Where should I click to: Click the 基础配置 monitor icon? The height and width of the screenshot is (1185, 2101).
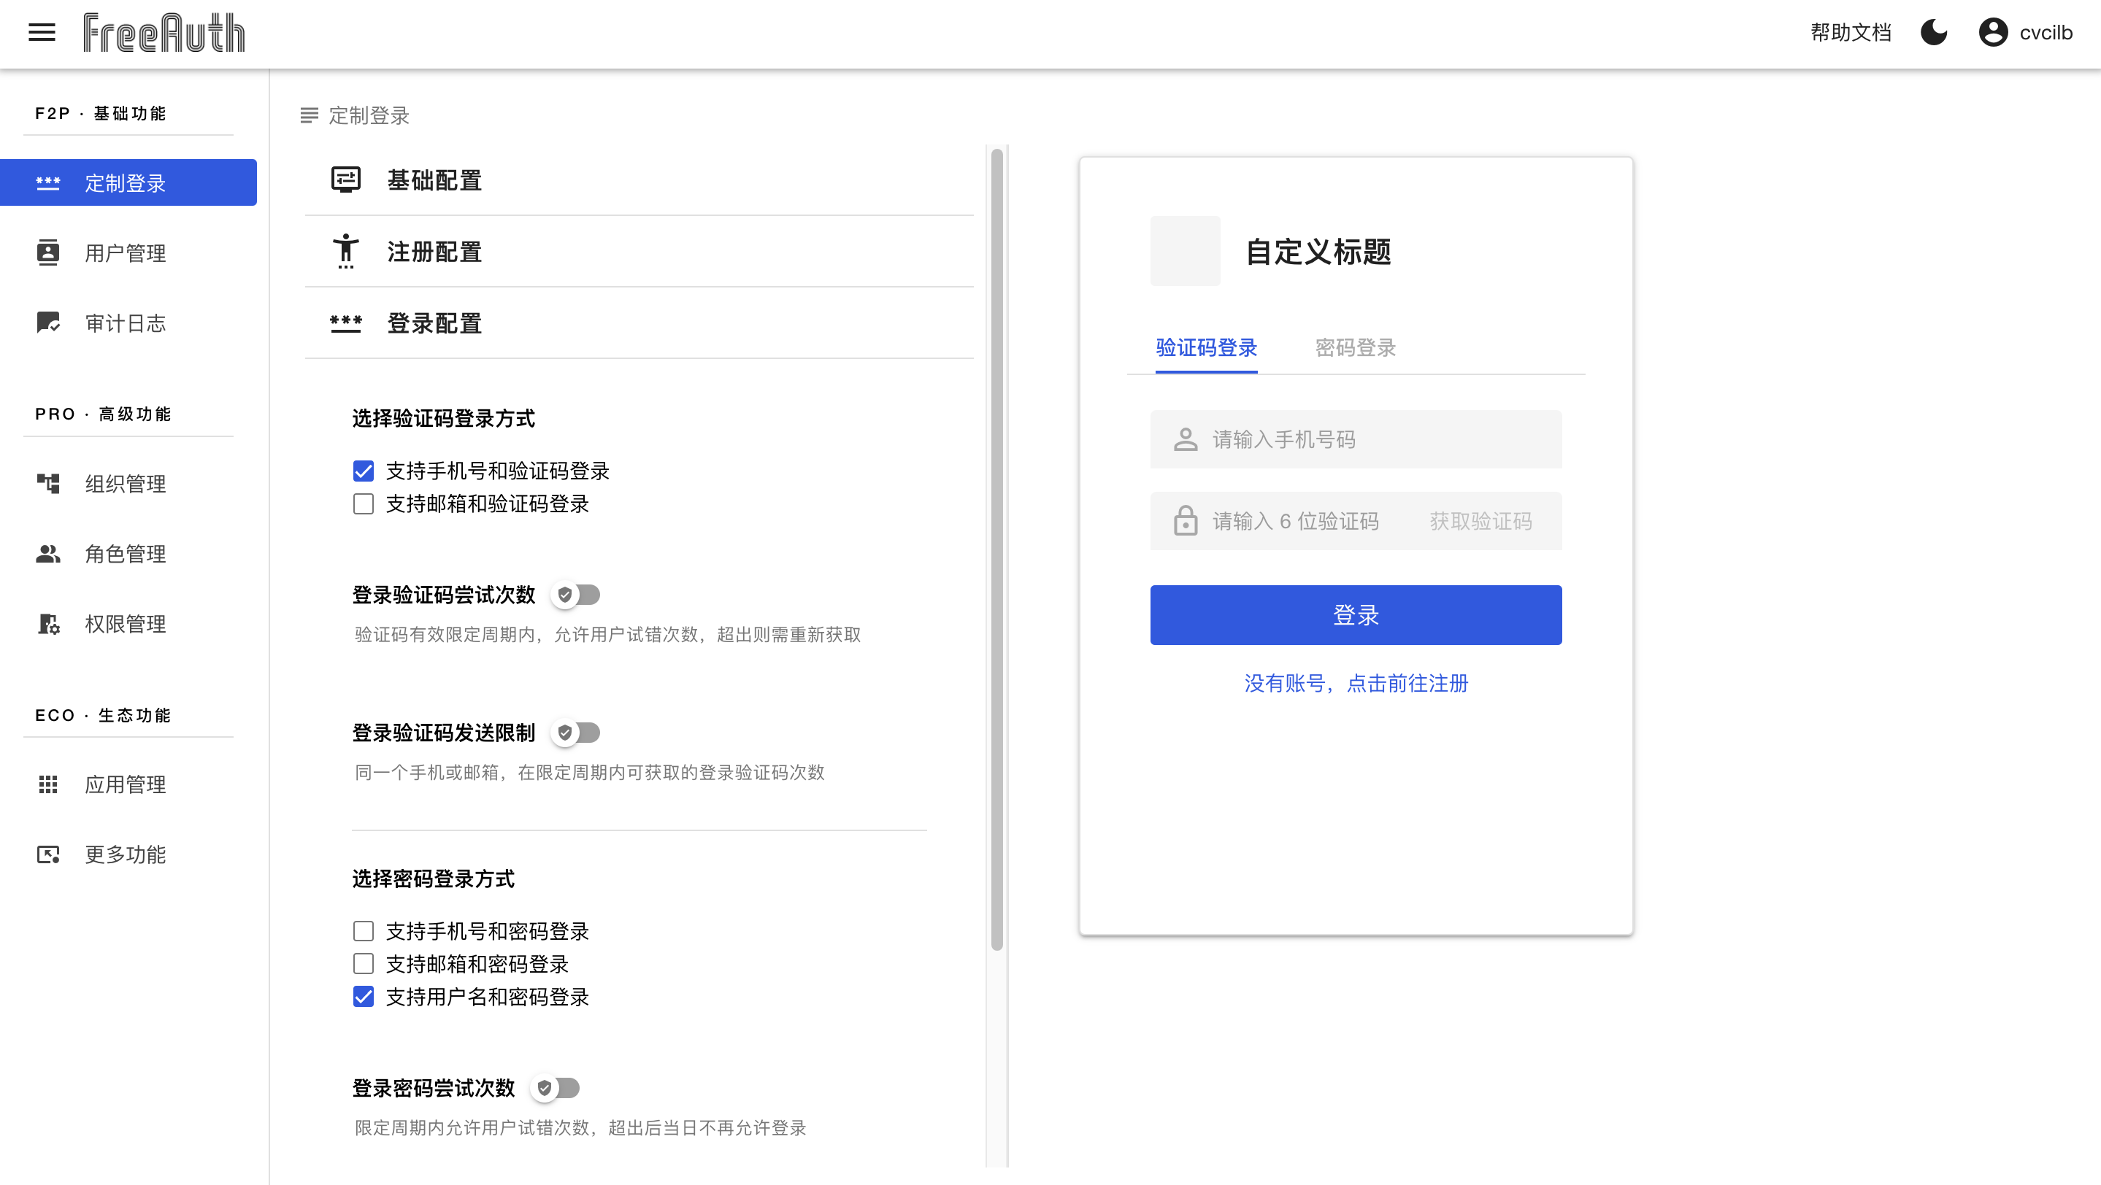point(346,180)
